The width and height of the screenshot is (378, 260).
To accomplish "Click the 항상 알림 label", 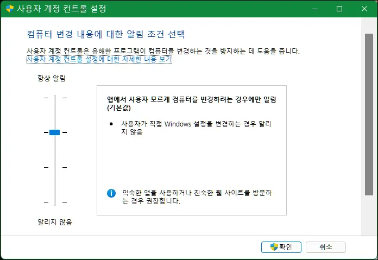I will (52, 78).
